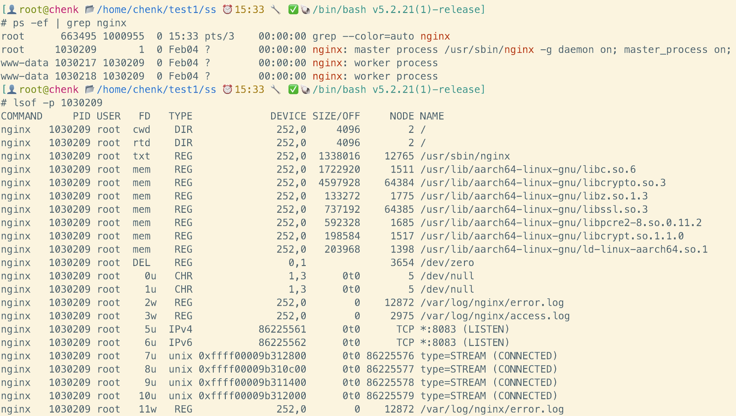
Task: Click the NAME column header
Action: (x=432, y=116)
